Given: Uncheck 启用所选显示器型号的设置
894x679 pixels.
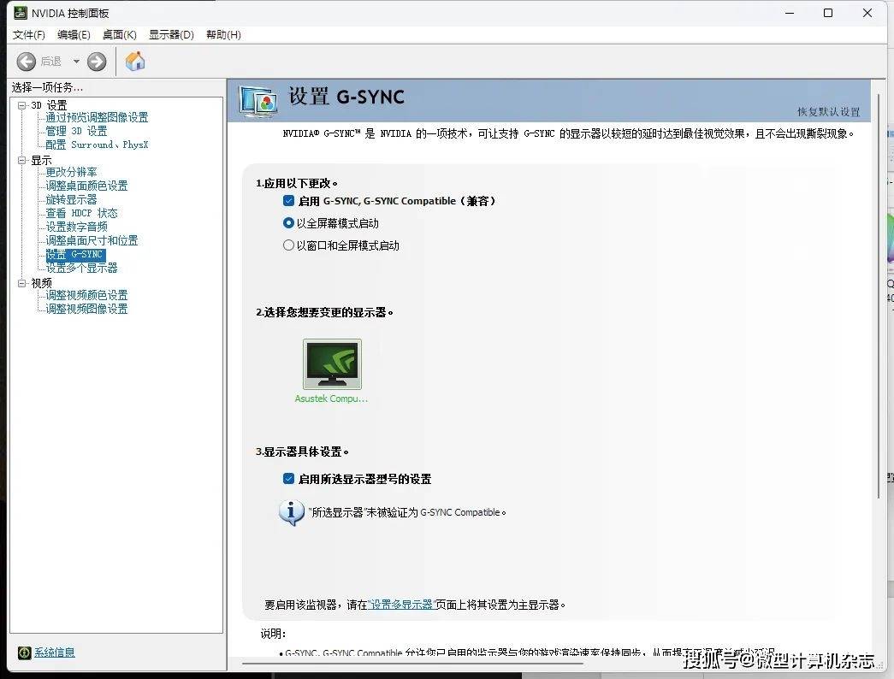Looking at the screenshot, I should 289,479.
